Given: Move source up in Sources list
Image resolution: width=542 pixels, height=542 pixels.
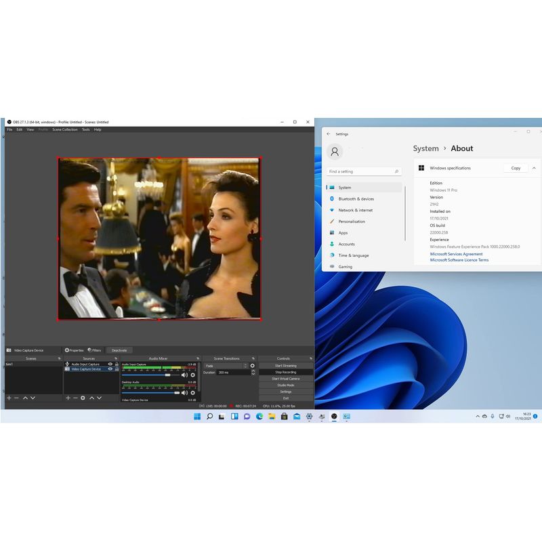Looking at the screenshot, I should click(92, 398).
